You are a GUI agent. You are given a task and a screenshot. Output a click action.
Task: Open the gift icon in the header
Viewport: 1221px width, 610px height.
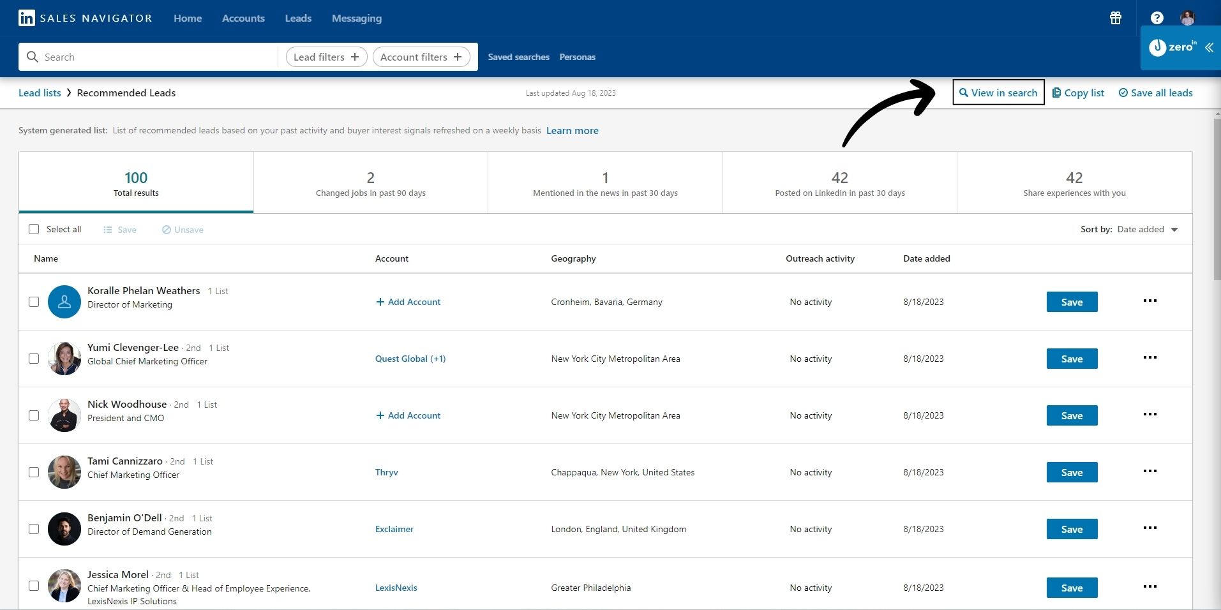click(1116, 18)
